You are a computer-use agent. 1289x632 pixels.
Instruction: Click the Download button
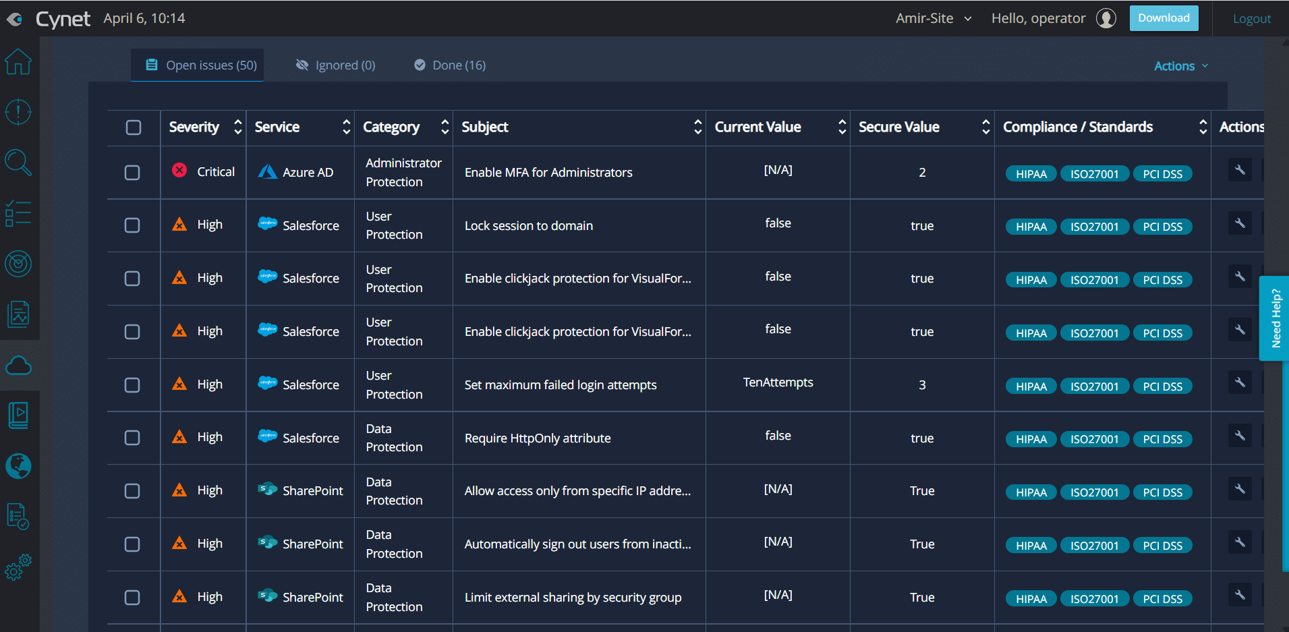[x=1164, y=18]
